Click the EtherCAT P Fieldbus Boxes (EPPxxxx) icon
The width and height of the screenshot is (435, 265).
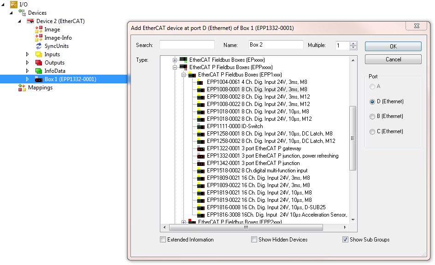click(x=183, y=67)
